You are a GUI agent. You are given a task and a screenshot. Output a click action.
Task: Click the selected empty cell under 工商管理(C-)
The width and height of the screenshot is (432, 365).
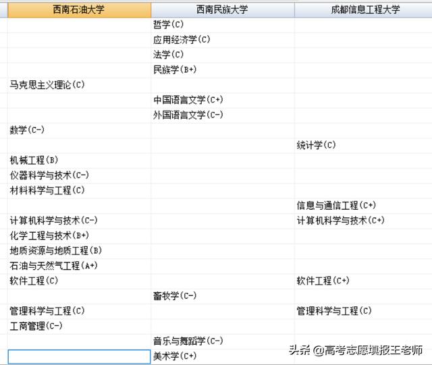pyautogui.click(x=80, y=356)
